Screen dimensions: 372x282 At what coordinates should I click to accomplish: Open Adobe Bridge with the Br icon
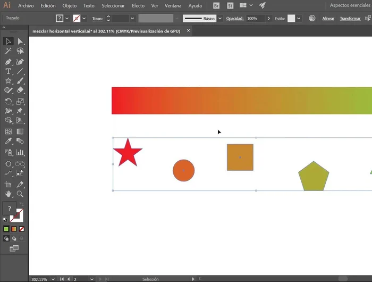[216, 5]
